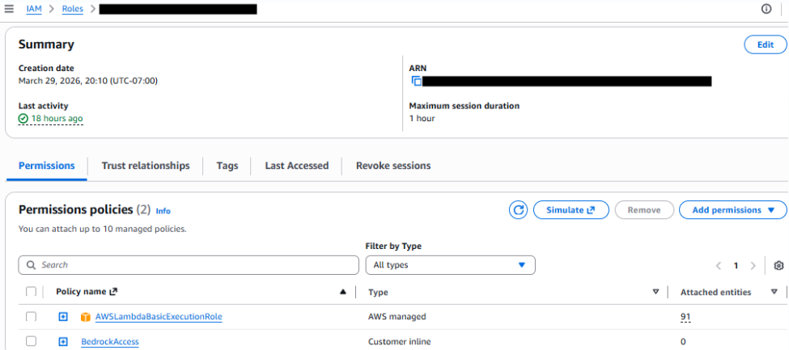The image size is (789, 350).
Task: Click the 'AWS managed' type cell
Action: (397, 317)
